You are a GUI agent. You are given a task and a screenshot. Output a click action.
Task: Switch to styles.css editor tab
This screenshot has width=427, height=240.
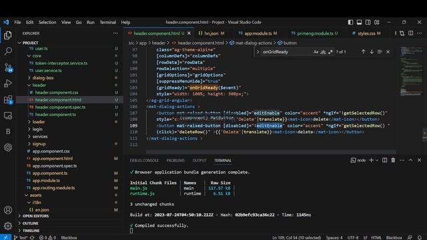click(x=366, y=33)
